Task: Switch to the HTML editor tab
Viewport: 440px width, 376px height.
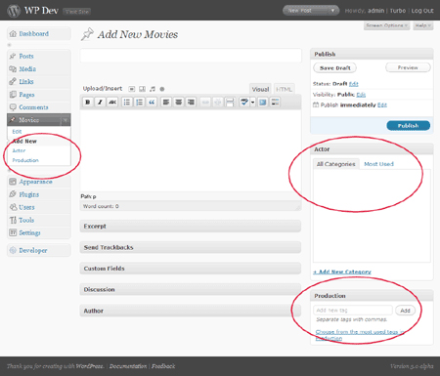Action: (284, 89)
